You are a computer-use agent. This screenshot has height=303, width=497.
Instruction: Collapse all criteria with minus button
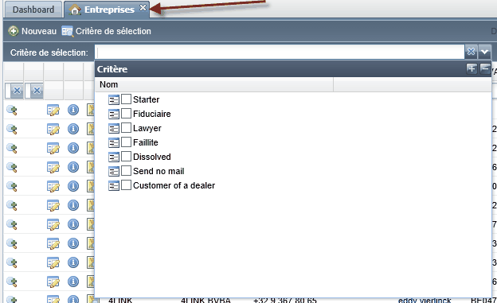[x=485, y=68]
